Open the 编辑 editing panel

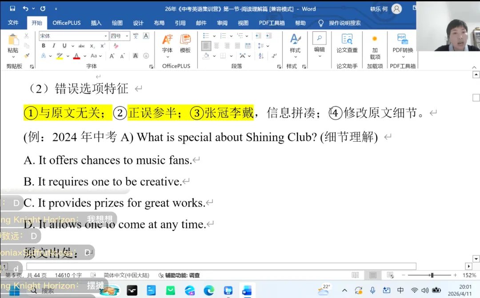click(x=319, y=47)
